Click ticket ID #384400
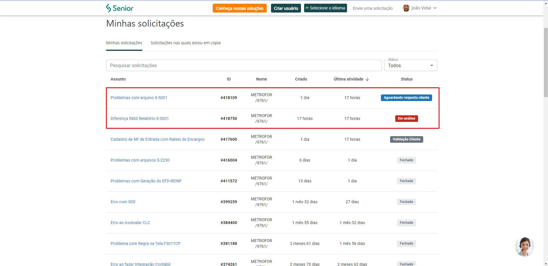548x266 pixels. coord(229,223)
